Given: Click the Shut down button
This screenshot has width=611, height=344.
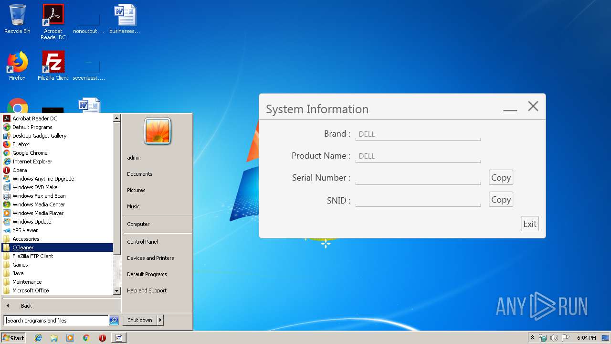Looking at the screenshot, I should click(x=140, y=320).
